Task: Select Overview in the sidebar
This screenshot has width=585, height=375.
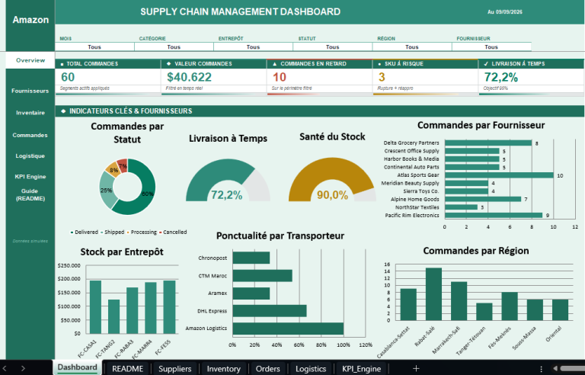Action: coord(30,60)
